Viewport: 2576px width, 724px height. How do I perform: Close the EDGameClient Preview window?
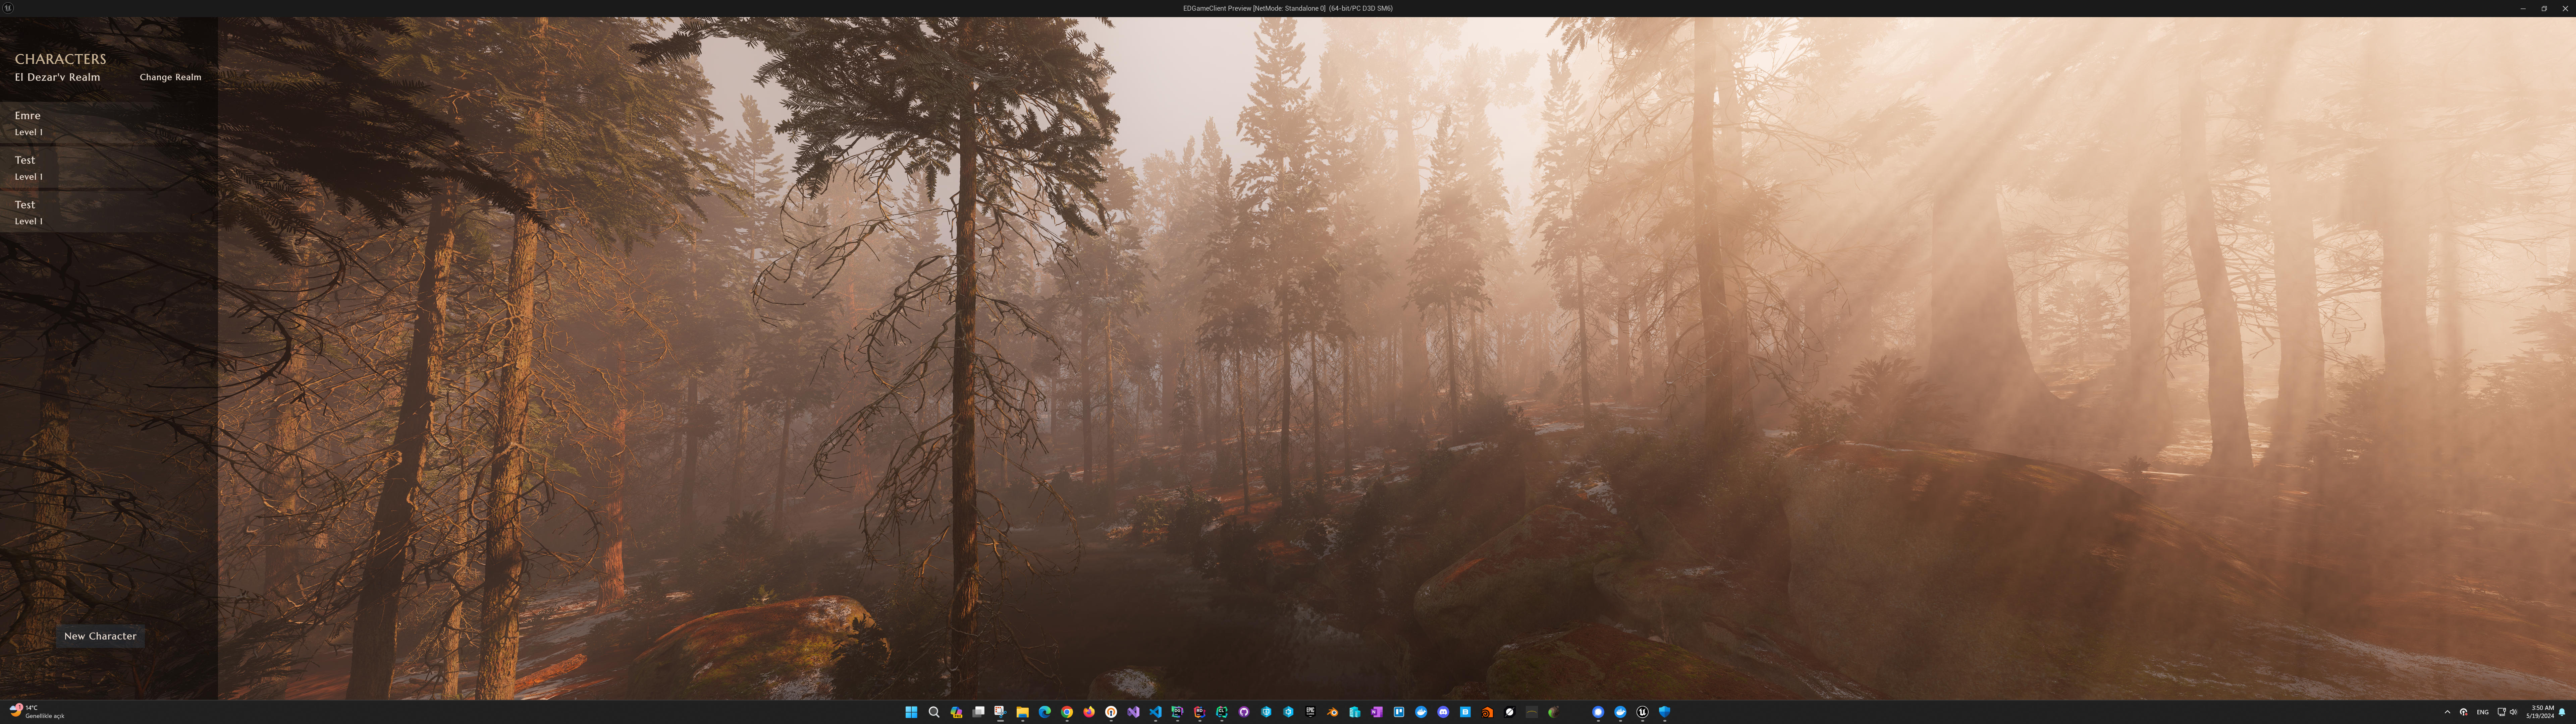pyautogui.click(x=2565, y=8)
